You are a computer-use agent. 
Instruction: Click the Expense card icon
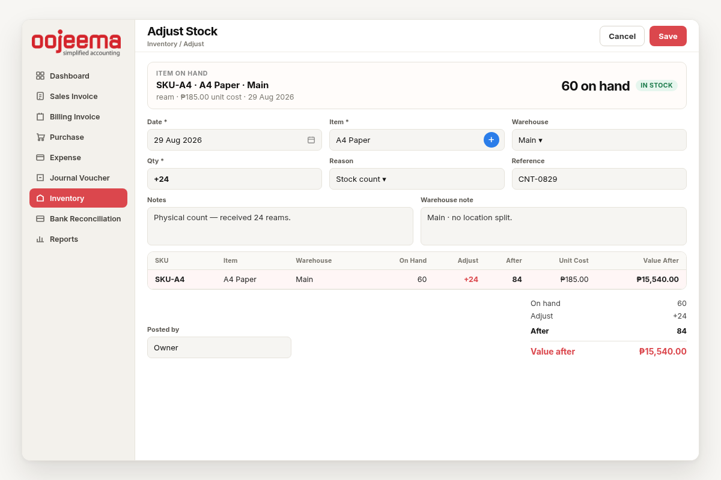(x=40, y=157)
